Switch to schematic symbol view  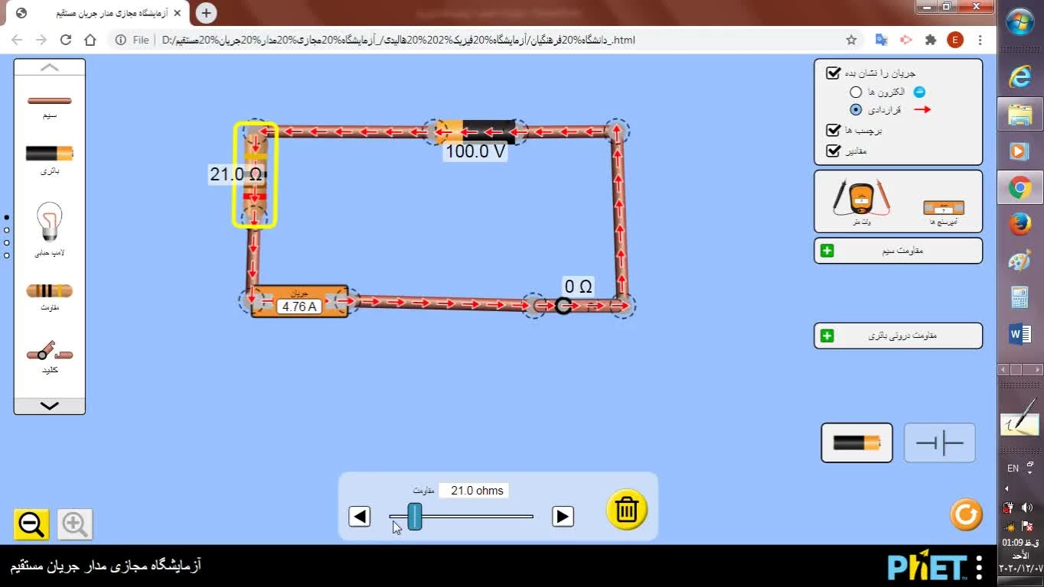(x=939, y=443)
